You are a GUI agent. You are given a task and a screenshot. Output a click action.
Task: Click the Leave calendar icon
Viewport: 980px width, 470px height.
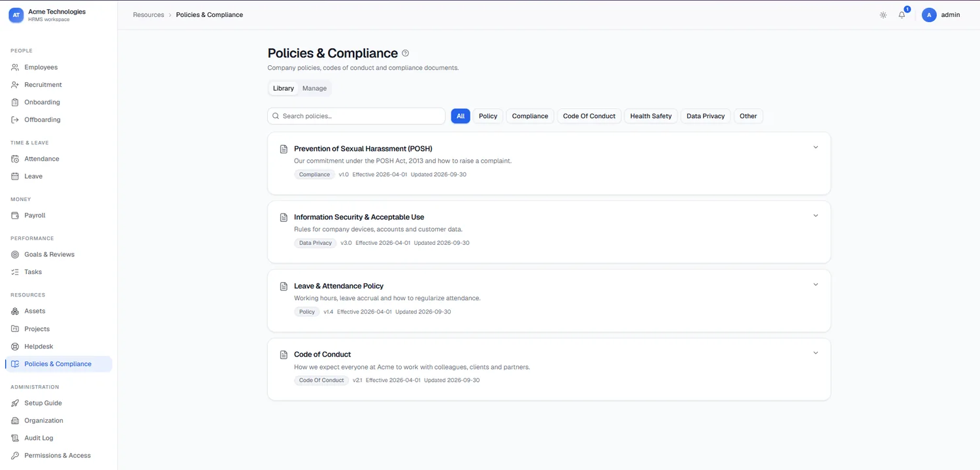click(15, 176)
